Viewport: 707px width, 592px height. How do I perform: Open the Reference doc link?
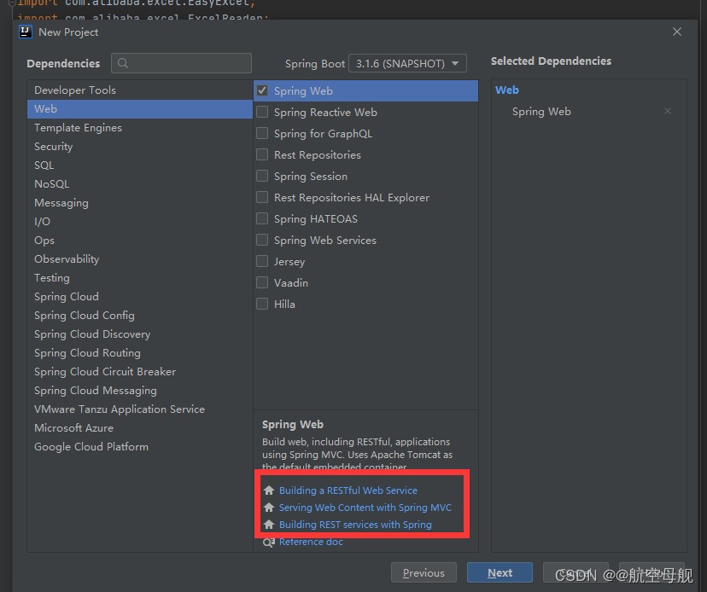pos(311,542)
